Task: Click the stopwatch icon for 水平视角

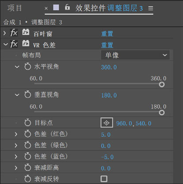Action: [x=28, y=66]
